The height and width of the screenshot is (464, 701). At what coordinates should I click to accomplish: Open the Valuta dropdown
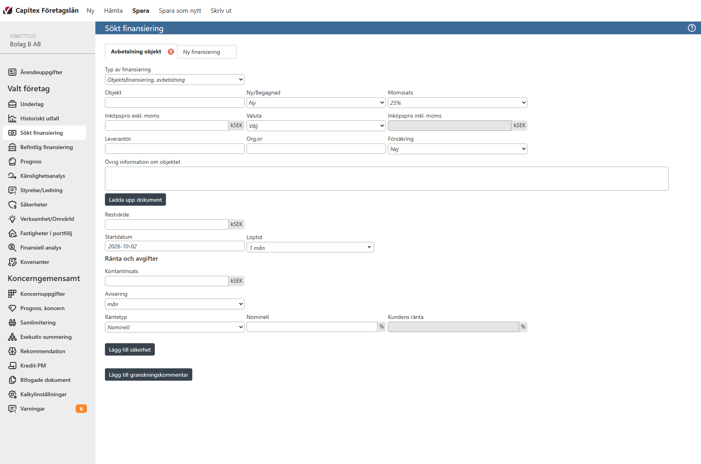point(316,126)
